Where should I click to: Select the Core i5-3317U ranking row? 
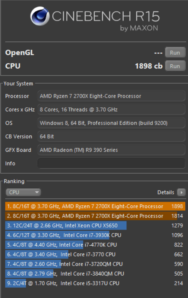coord(95,283)
